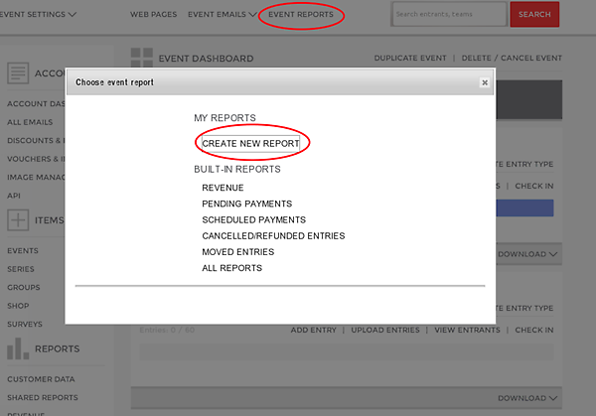Open Shop in sidebar

[x=18, y=306]
